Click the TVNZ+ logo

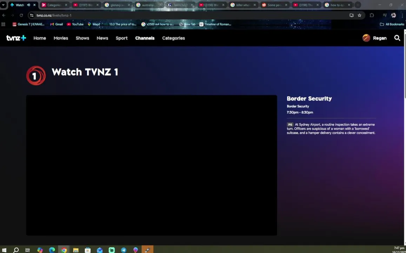click(16, 38)
